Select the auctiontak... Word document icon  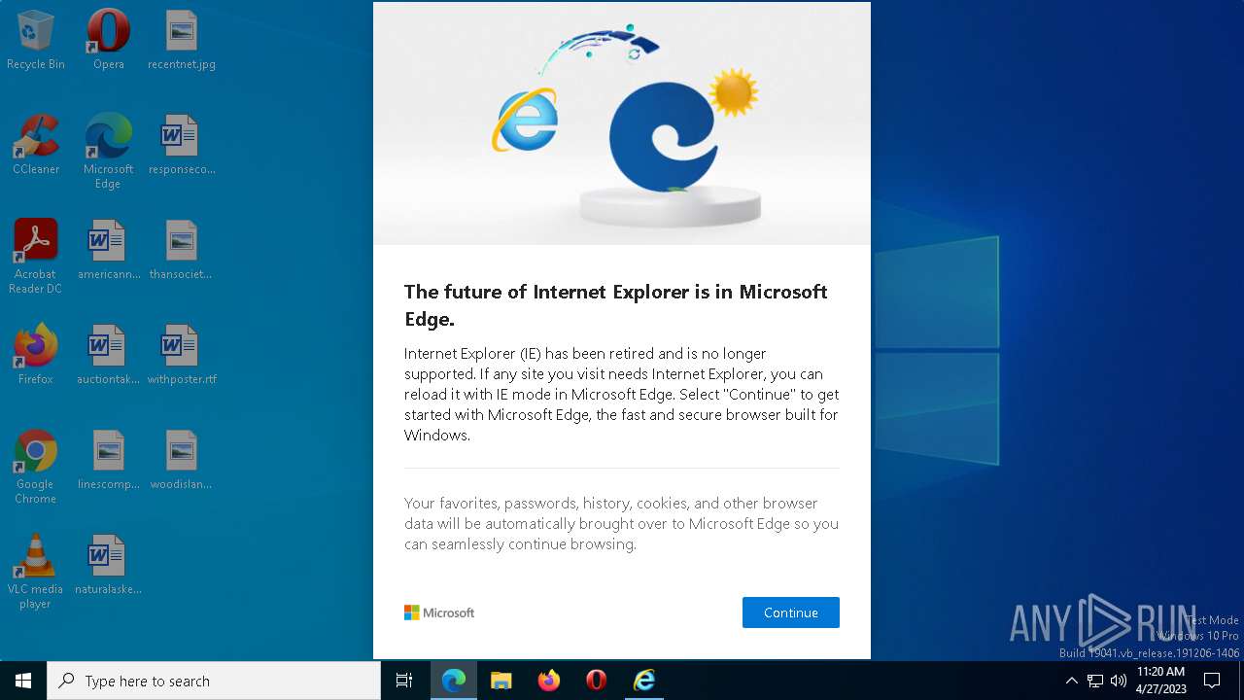point(109,356)
